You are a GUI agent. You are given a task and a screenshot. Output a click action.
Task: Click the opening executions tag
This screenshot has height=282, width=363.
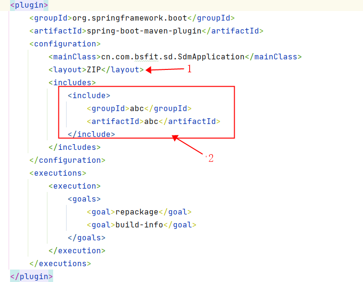[58, 173]
